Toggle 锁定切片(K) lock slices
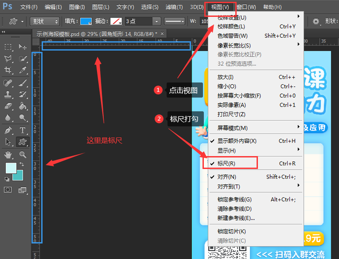The image size is (339, 259). pyautogui.click(x=256, y=231)
